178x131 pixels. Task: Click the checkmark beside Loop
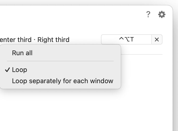pyautogui.click(x=7, y=70)
